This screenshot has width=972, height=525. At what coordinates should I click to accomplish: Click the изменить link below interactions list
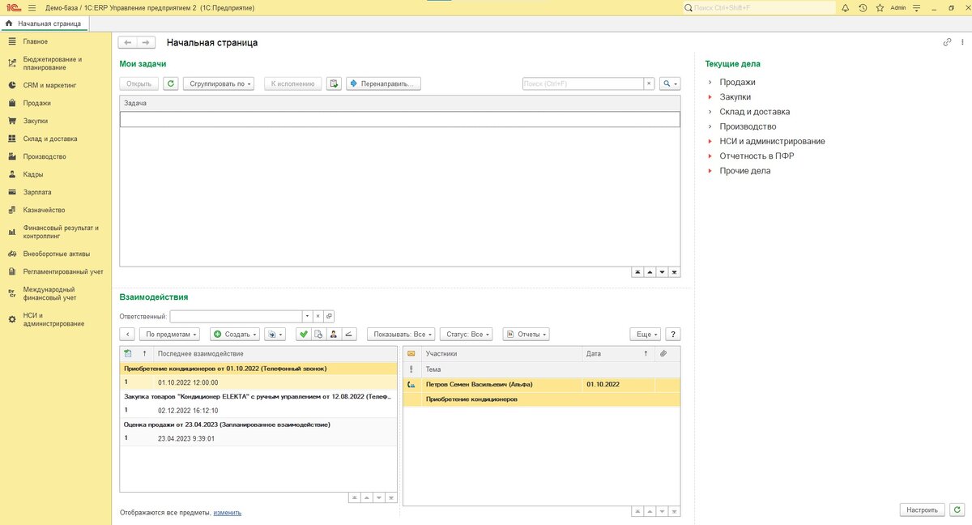click(228, 513)
